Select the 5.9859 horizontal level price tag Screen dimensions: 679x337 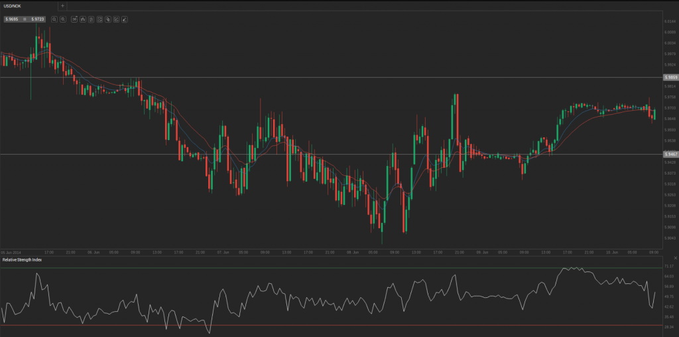coord(669,78)
